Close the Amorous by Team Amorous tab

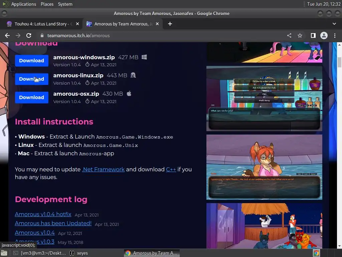[157, 24]
